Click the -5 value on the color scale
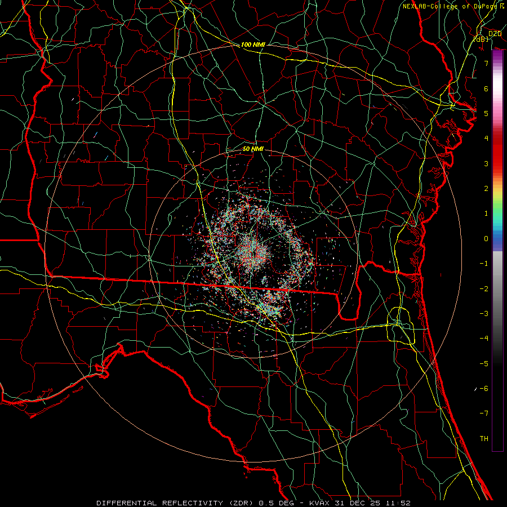Image resolution: width=507 pixels, height=507 pixels. 484,364
